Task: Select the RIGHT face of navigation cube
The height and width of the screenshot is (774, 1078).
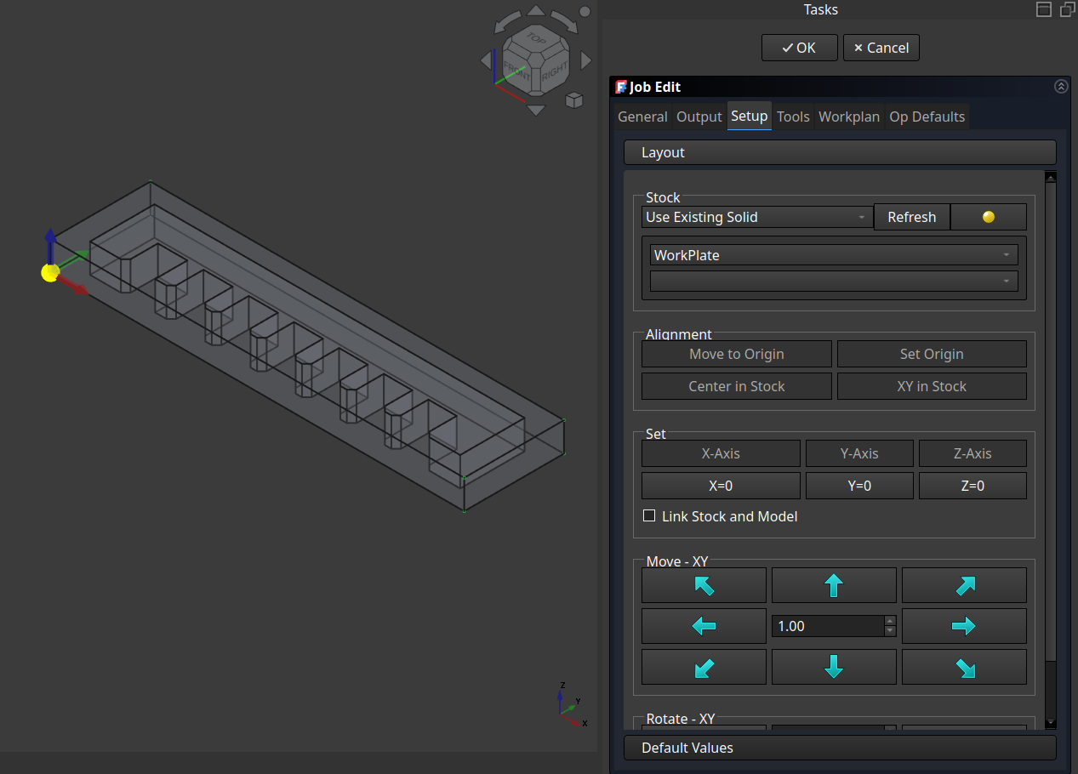Action: click(555, 73)
